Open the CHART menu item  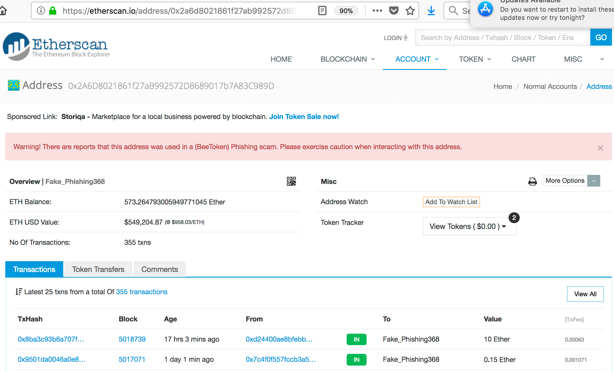click(523, 59)
